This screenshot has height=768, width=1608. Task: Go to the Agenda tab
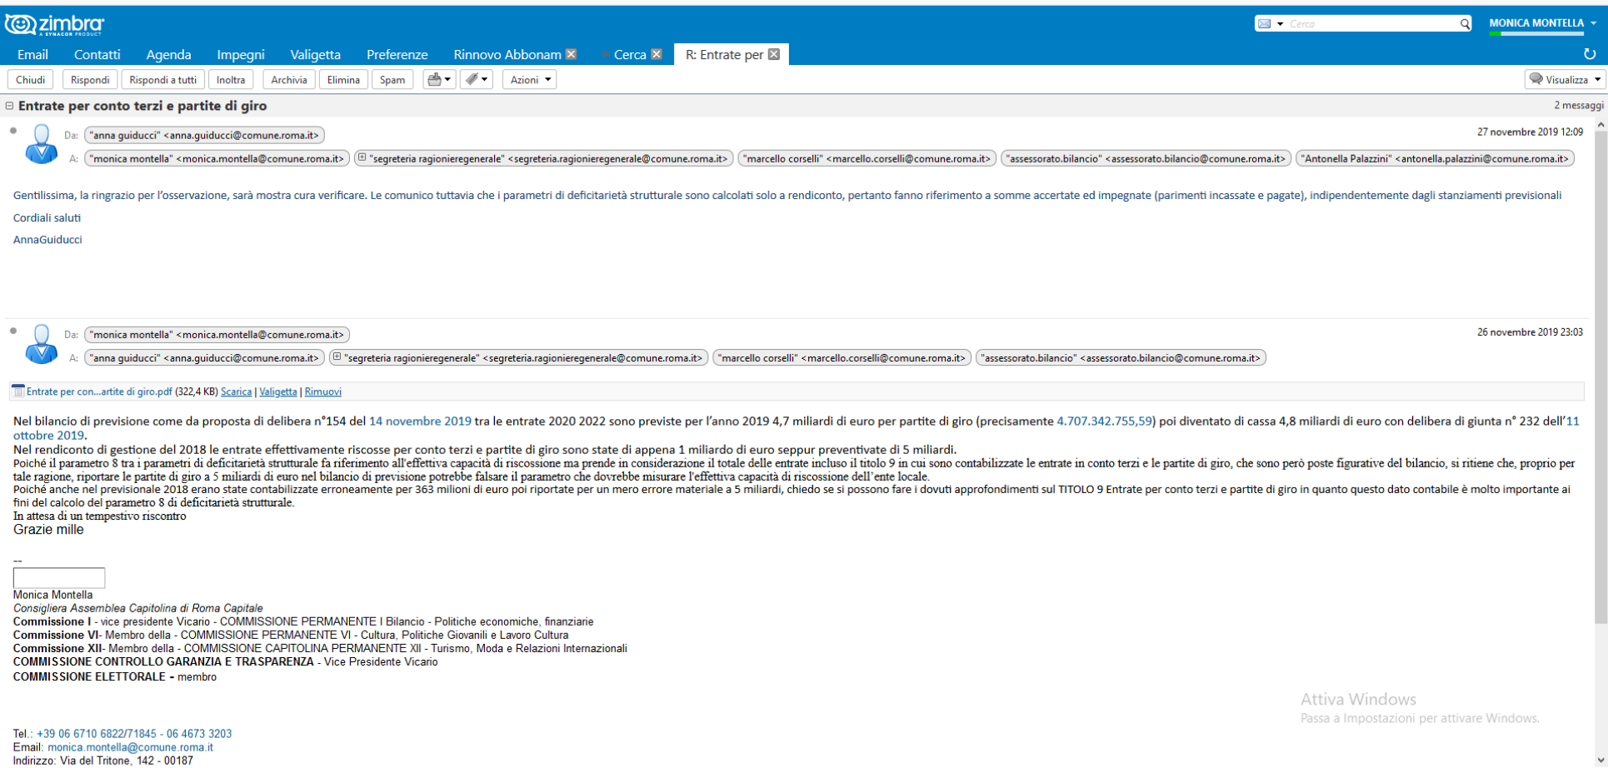(169, 54)
